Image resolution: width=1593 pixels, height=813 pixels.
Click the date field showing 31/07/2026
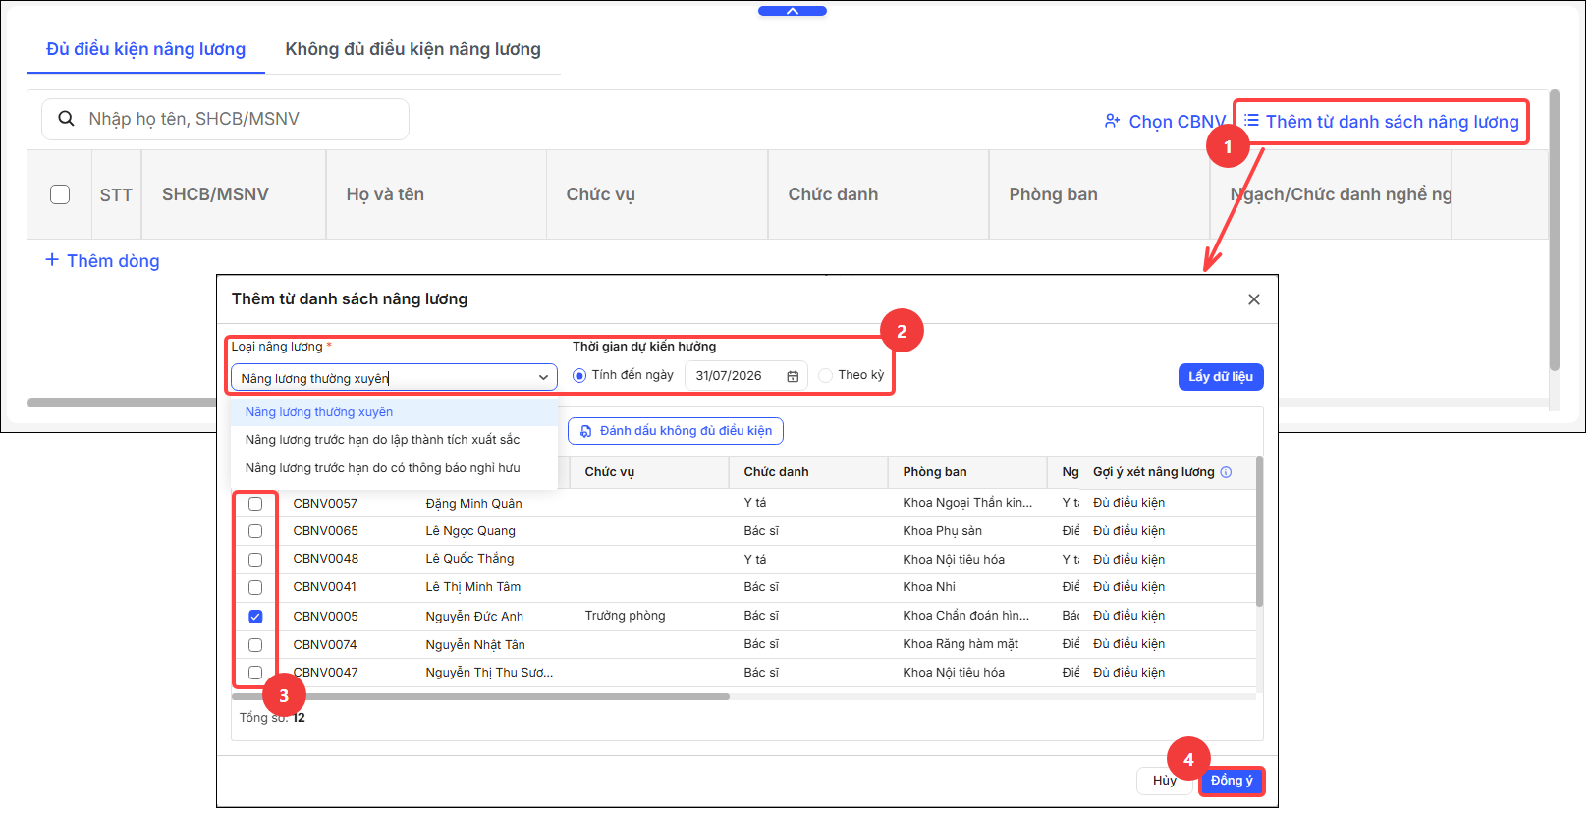746,376
